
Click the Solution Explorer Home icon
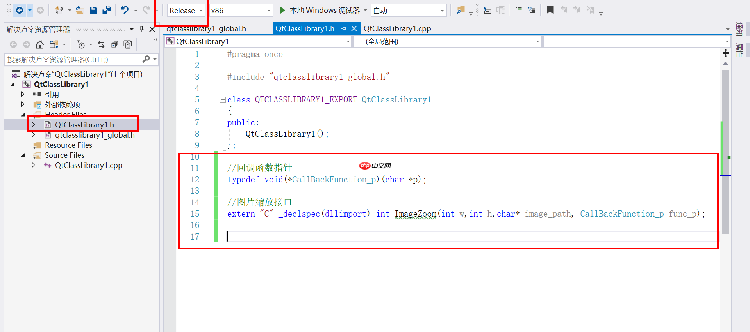click(39, 44)
